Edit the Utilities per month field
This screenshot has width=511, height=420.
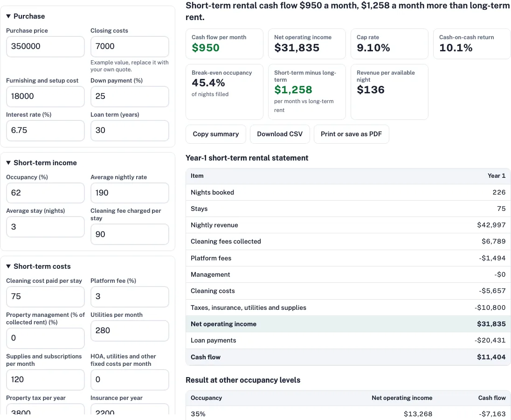130,331
